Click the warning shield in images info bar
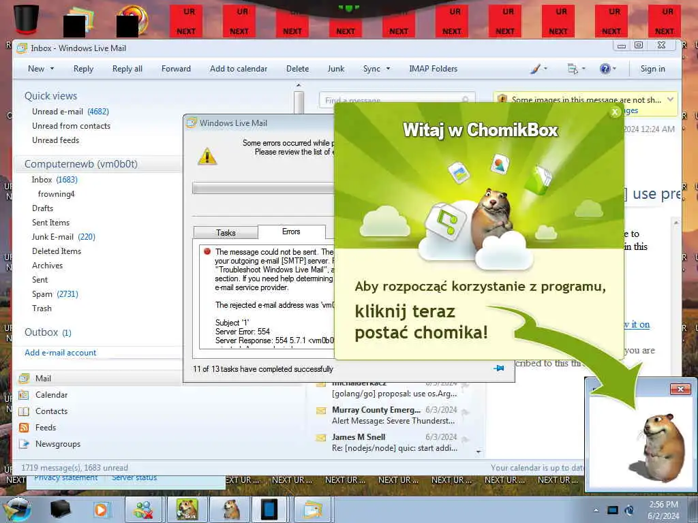 [x=502, y=99]
